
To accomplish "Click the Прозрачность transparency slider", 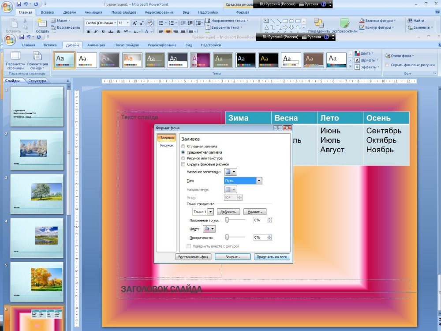I will 227,237.
